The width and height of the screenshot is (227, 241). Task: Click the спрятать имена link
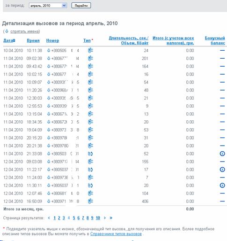(x=24, y=31)
